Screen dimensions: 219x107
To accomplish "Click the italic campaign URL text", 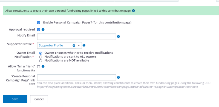I will point(117,87).
